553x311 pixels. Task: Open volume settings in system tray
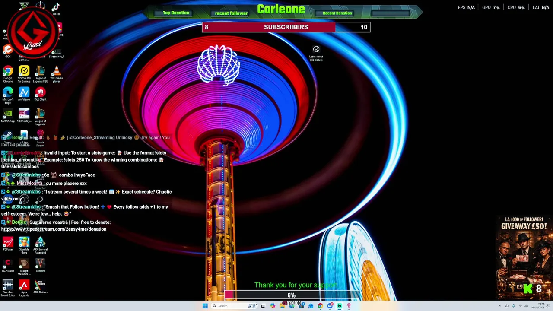(526, 306)
